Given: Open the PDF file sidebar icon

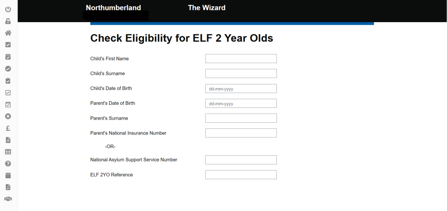Looking at the screenshot, I should tap(8, 187).
